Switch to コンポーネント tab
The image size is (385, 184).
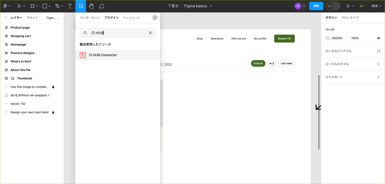[x=89, y=18]
